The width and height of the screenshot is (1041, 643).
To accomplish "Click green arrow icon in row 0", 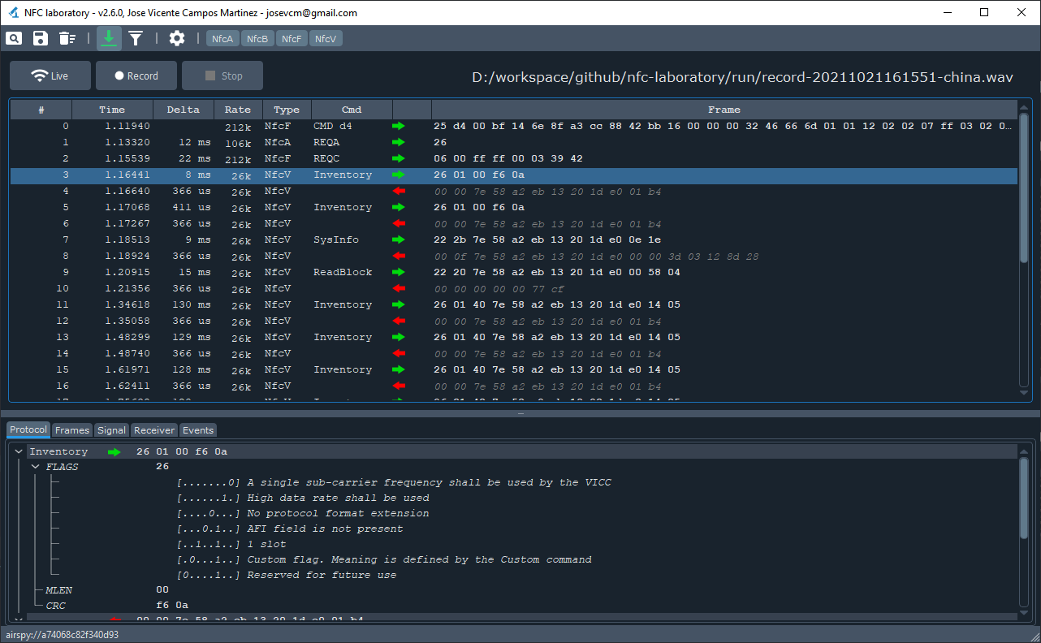I will 398,126.
